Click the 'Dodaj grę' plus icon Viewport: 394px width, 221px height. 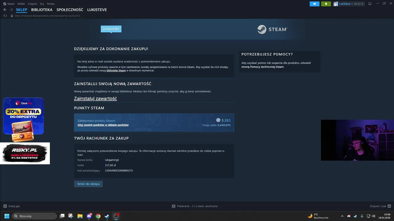[x=5, y=206]
